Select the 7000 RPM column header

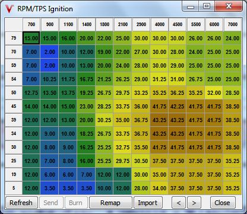(x=233, y=24)
